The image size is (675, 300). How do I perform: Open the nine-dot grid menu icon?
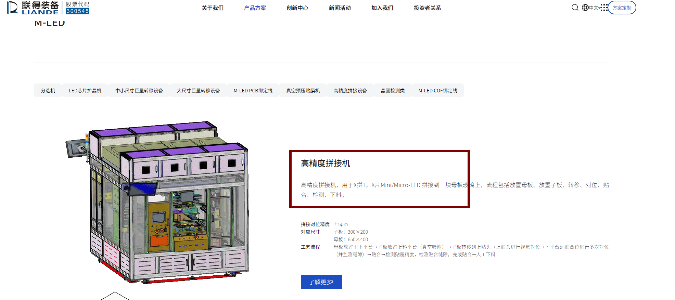click(604, 8)
